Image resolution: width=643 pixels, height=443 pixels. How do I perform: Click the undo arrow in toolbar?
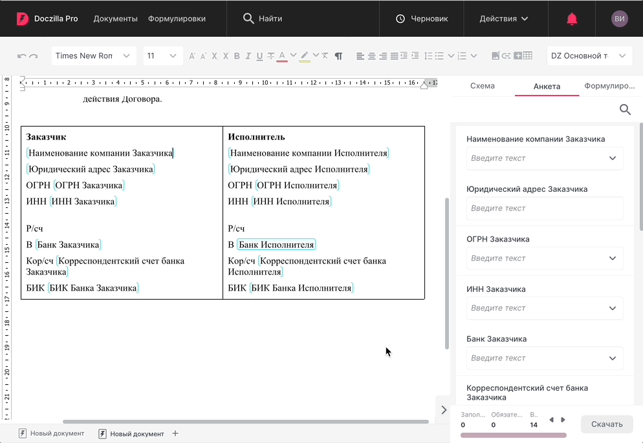click(x=21, y=56)
